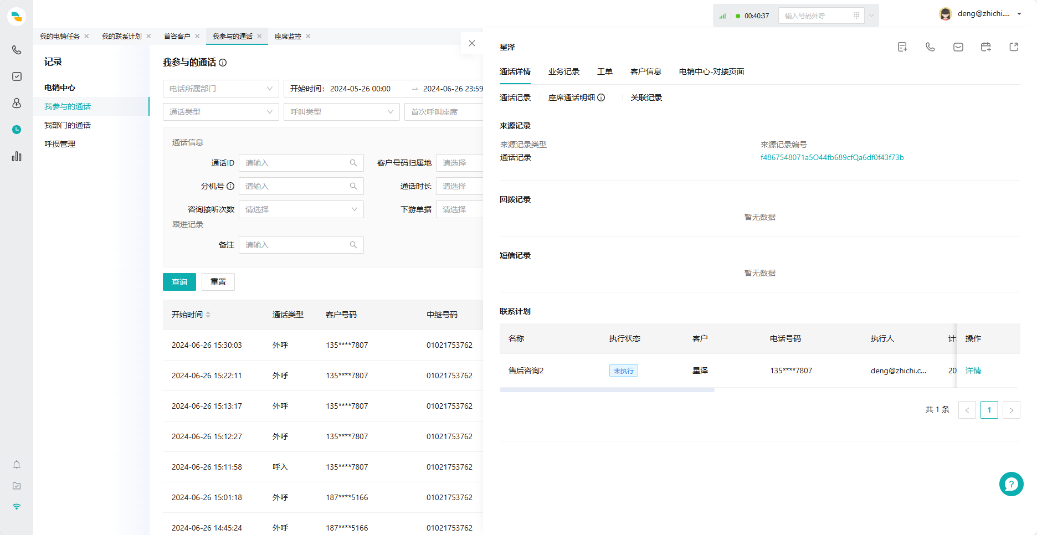Image resolution: width=1037 pixels, height=535 pixels.
Task: Select the clock records sidebar icon
Action: coord(17,130)
